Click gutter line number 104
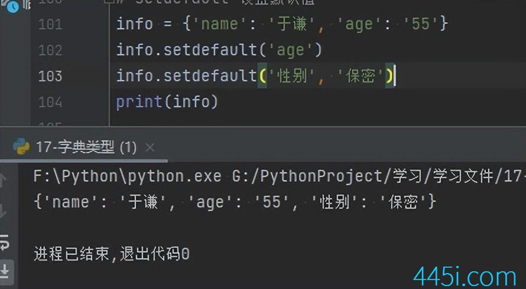 coord(50,102)
